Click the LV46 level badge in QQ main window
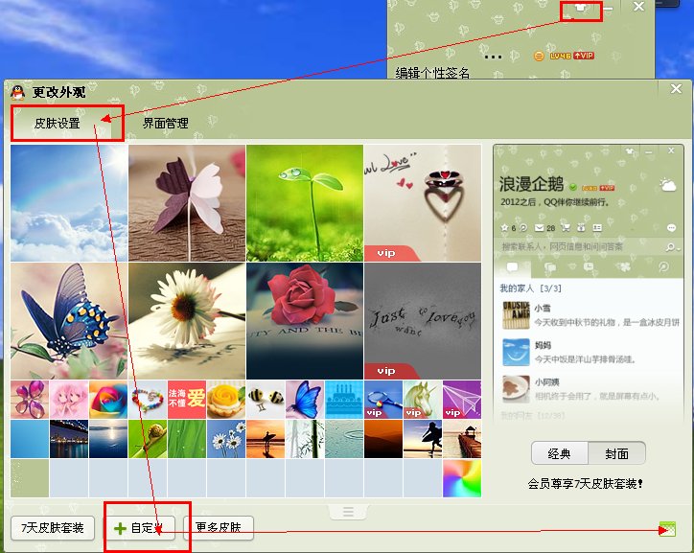The height and width of the screenshot is (553, 694). pyautogui.click(x=561, y=56)
